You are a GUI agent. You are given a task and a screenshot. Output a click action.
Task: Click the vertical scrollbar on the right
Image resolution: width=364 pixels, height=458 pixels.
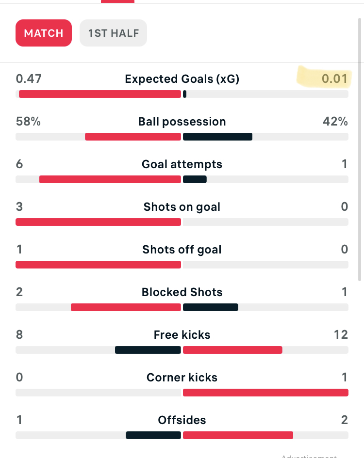pyautogui.click(x=360, y=150)
